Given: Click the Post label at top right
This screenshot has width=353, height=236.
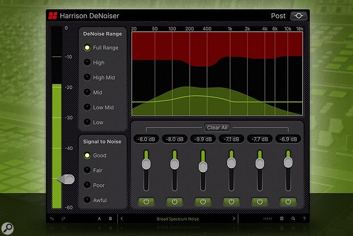Looking at the screenshot, I should [x=278, y=16].
